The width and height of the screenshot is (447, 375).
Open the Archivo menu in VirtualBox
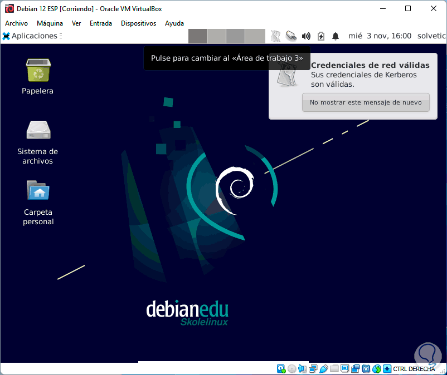pyautogui.click(x=17, y=23)
